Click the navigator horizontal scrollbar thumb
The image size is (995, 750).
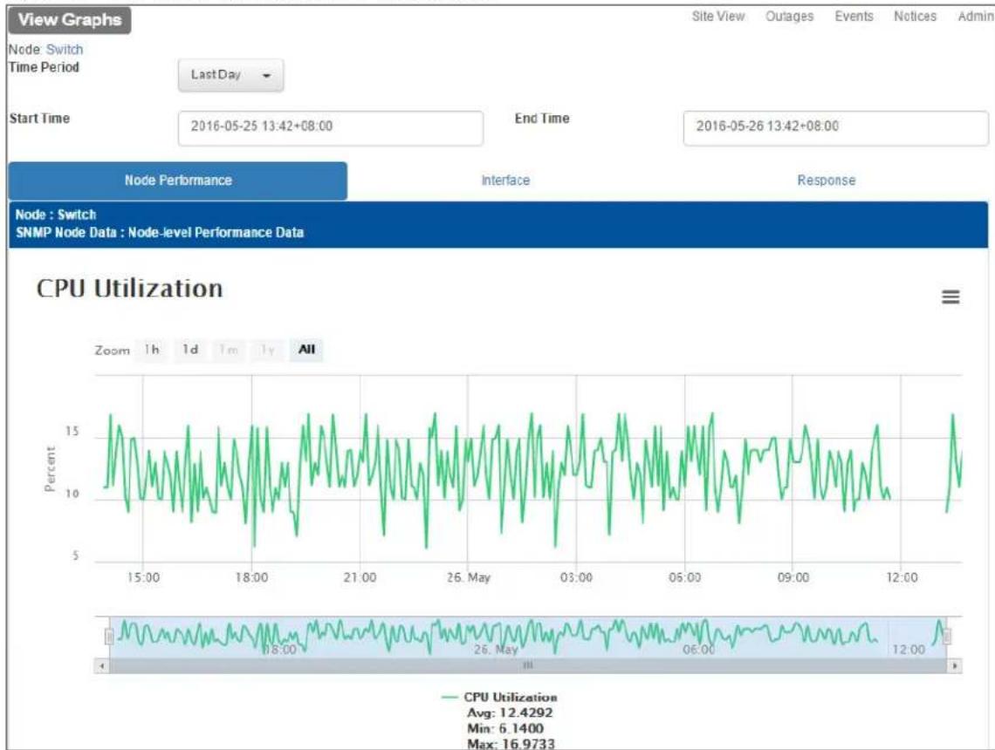click(x=528, y=666)
